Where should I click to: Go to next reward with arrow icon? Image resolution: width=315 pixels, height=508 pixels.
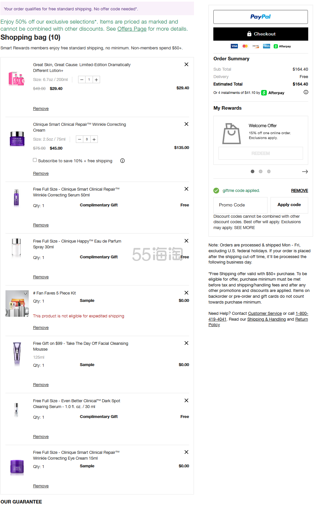(x=305, y=172)
